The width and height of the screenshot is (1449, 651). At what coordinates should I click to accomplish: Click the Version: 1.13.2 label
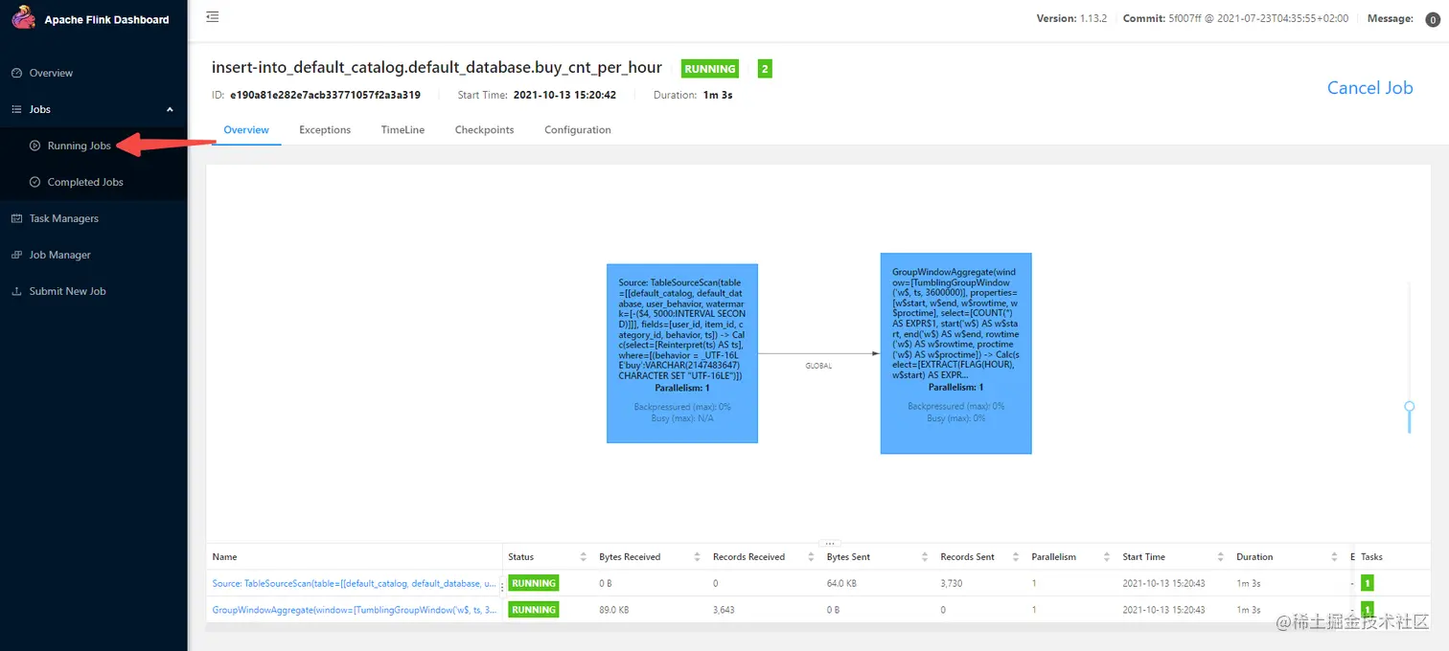click(x=1072, y=18)
